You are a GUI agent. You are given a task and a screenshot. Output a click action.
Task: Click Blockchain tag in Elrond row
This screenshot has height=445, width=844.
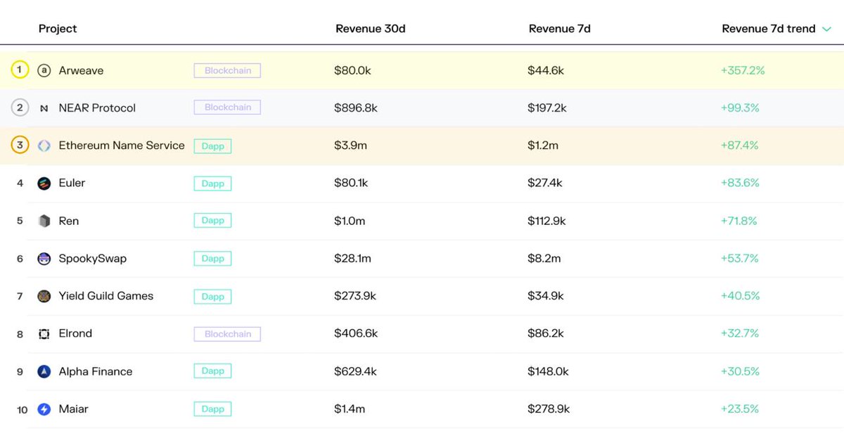click(x=227, y=334)
